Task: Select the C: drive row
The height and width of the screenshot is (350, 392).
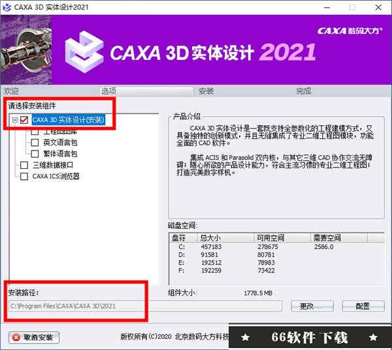Action: coord(276,247)
